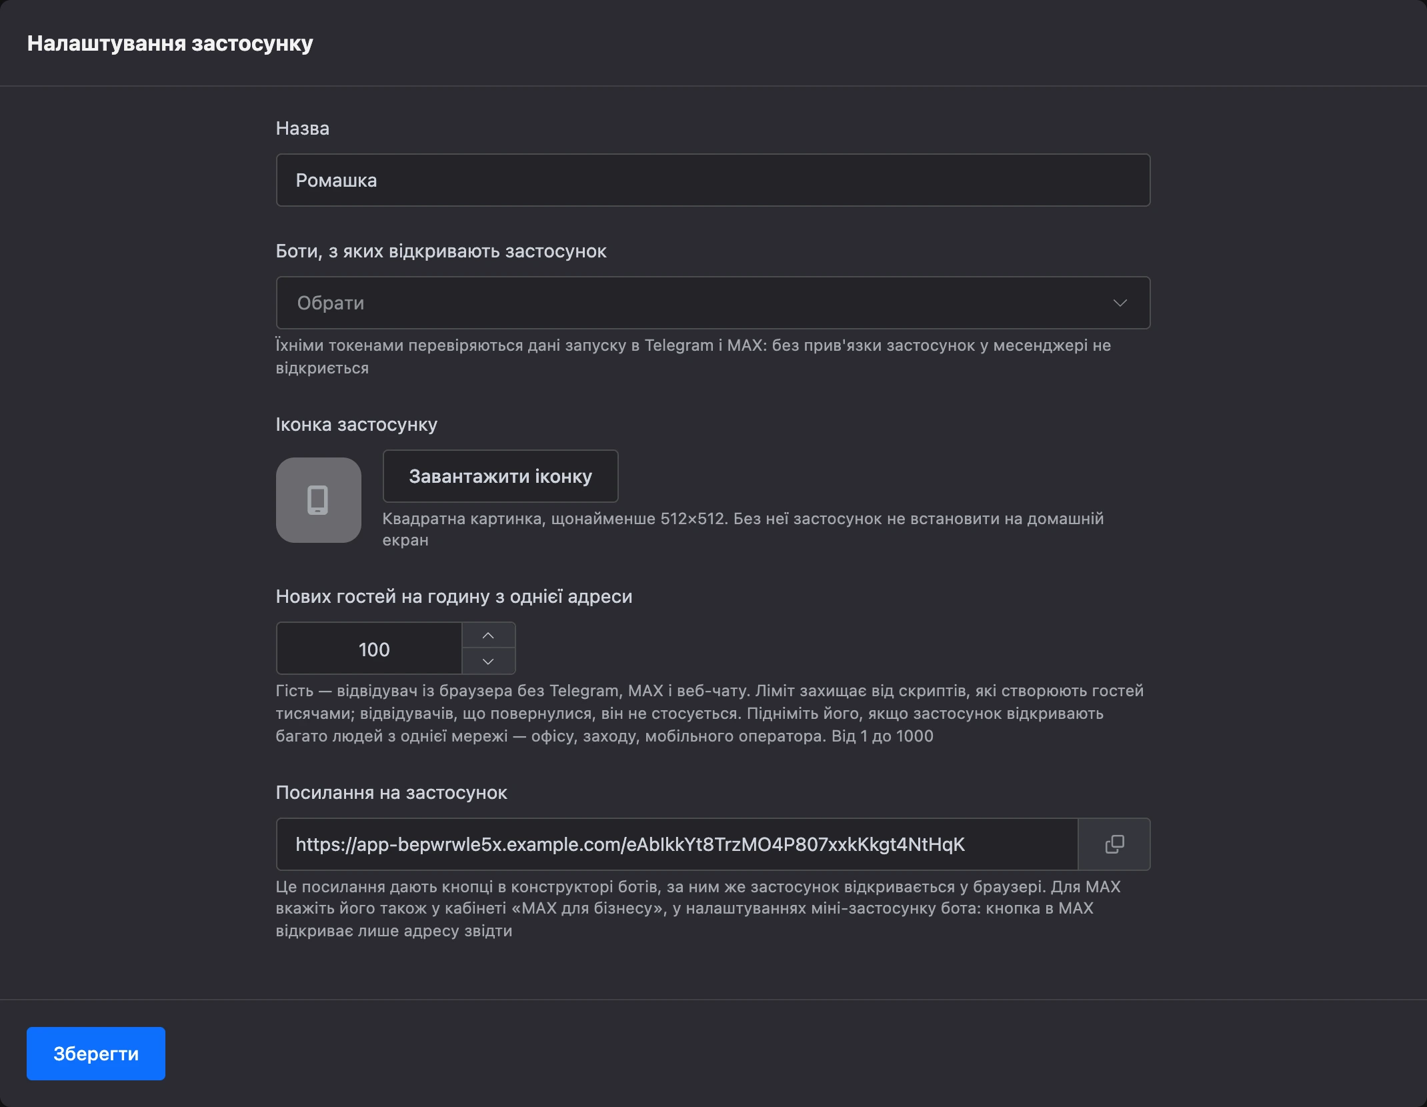Click the "Посилання на застосунок" label
This screenshot has width=1427, height=1107.
391,793
